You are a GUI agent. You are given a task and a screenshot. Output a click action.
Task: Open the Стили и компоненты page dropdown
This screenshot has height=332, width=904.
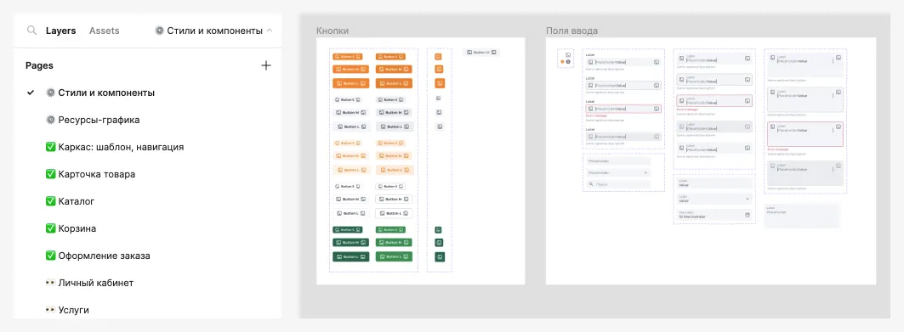(214, 31)
